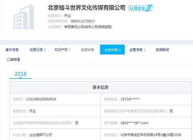This screenshot has width=193, height=140.
Task: Open the 监管信息 tab
Action: [137, 50]
